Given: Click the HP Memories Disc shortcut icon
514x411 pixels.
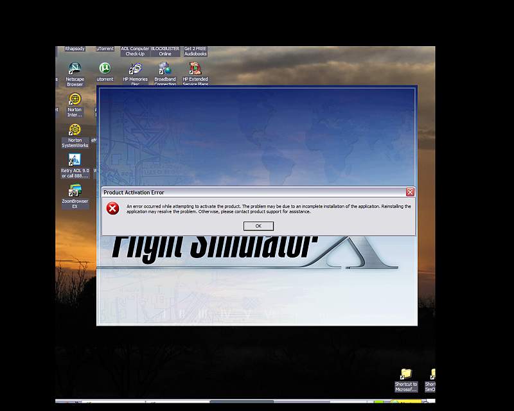Looking at the screenshot, I should tap(135, 68).
